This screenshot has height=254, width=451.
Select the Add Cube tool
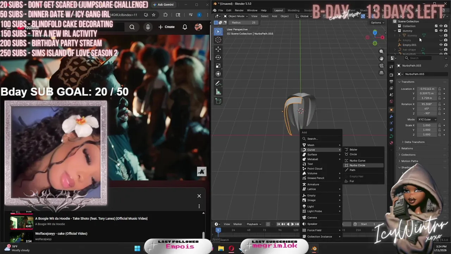pos(218,101)
